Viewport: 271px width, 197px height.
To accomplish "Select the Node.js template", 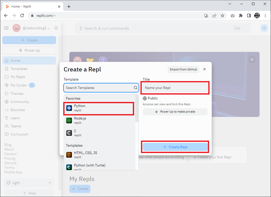I will (100, 120).
